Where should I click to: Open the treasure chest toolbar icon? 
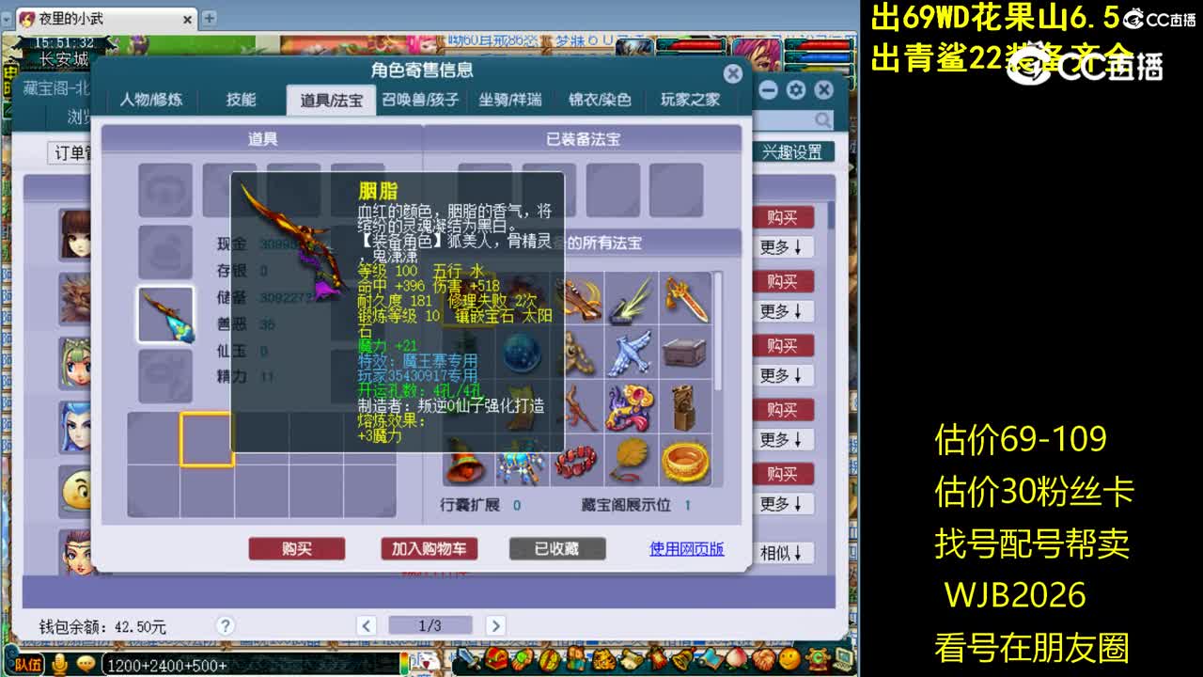tap(497, 658)
